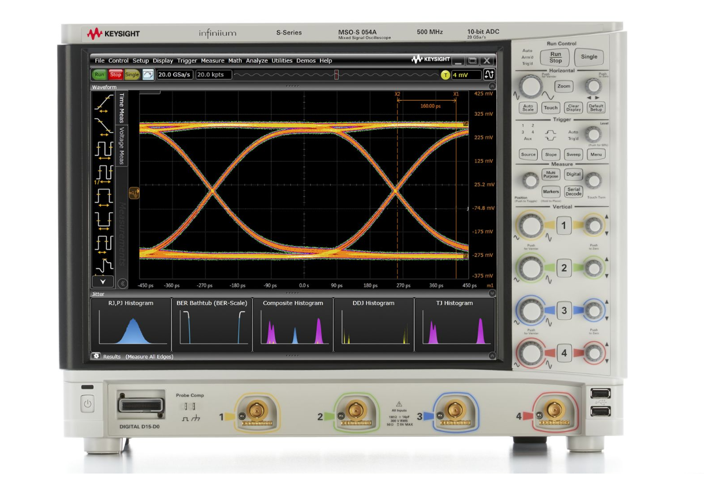Open the TJ Histogram plot
The width and height of the screenshot is (704, 477).
[x=456, y=325]
